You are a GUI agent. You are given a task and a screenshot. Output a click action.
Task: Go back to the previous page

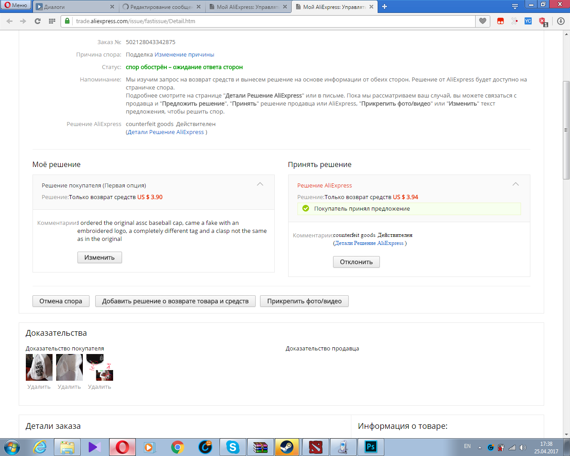(x=9, y=21)
